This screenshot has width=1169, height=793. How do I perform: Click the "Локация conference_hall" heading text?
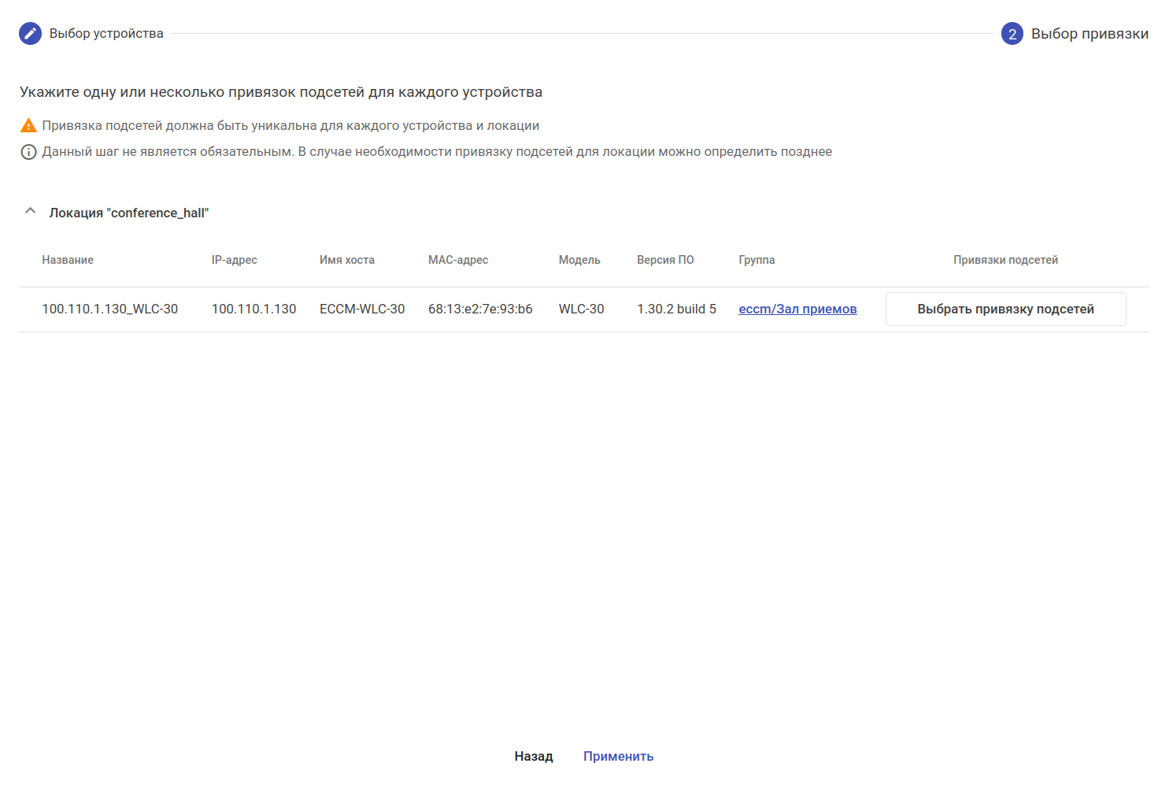point(129,213)
